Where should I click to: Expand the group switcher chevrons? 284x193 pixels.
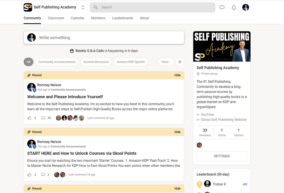[x=83, y=8]
